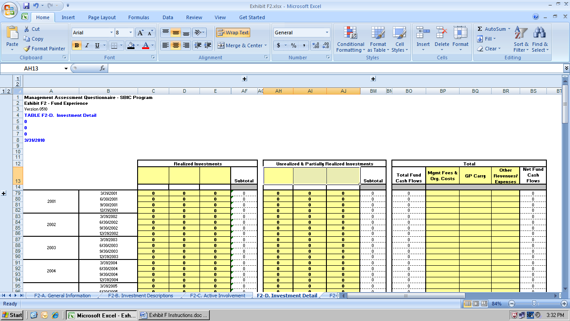The height and width of the screenshot is (321, 570).
Task: Open Exhibit F Instructions.doc from taskbar
Action: tap(174, 315)
